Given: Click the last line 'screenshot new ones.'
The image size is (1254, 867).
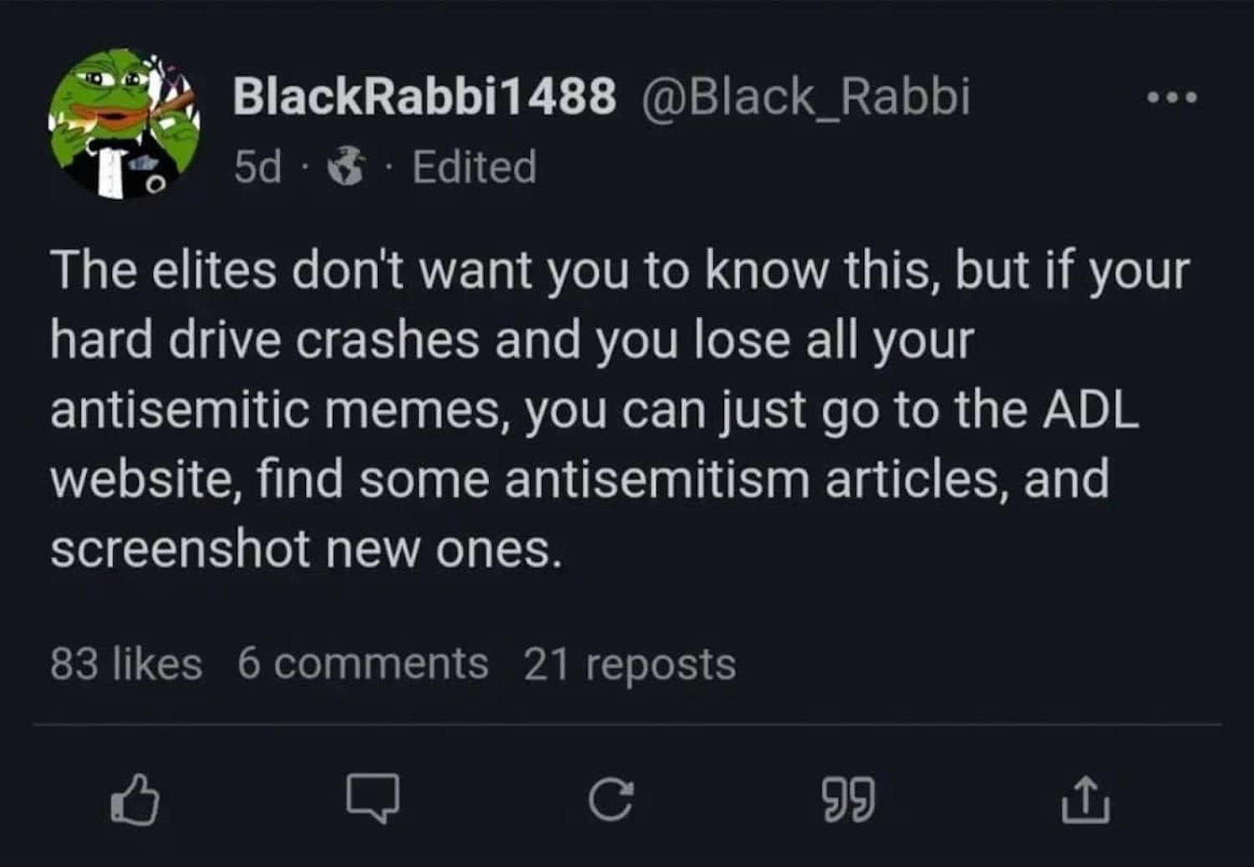Looking at the screenshot, I should 305,549.
